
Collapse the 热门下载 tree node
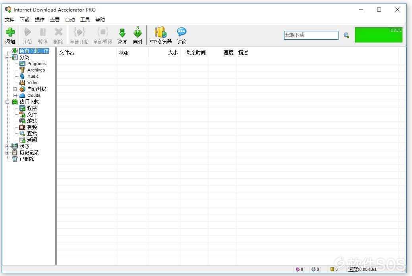pos(8,102)
